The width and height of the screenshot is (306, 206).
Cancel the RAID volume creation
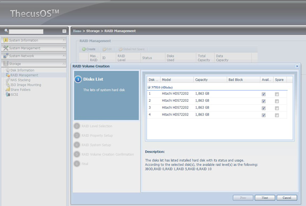[x=287, y=197]
